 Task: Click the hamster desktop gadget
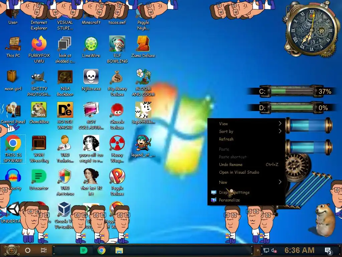[x=325, y=220]
